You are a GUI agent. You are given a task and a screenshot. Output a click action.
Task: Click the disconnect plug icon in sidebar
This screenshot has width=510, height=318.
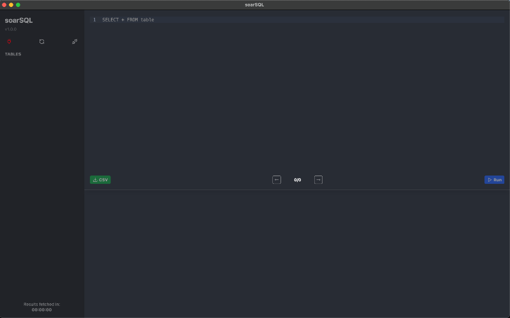(x=75, y=41)
